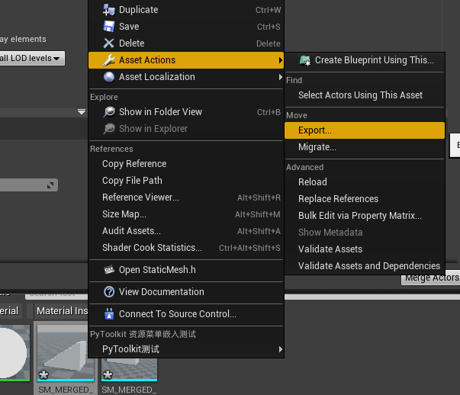
Task: Select the first SM_MERGED_ mesh thumbnail
Action: click(66, 353)
